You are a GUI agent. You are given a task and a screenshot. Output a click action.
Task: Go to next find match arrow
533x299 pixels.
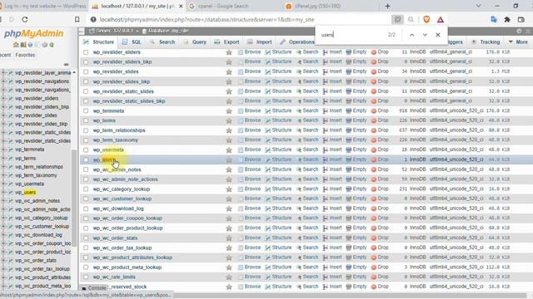pos(425,35)
